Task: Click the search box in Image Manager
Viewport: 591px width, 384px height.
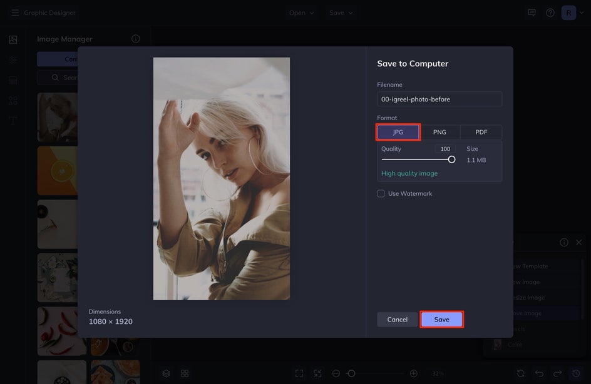Action: [x=58, y=78]
